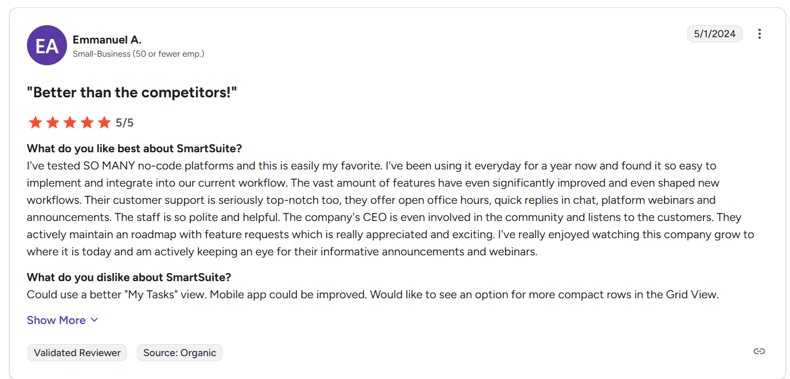The image size is (790, 379).
Task: Open the three-dot review options menu
Action: pos(759,34)
